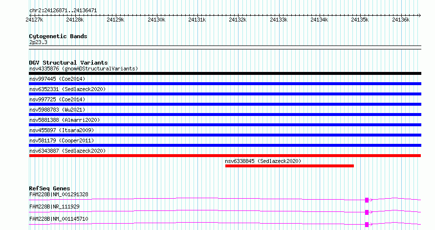This screenshot has height=230, width=435.
Task: Open nsv5881388 (Almarri2020) label
Action: click(x=65, y=120)
